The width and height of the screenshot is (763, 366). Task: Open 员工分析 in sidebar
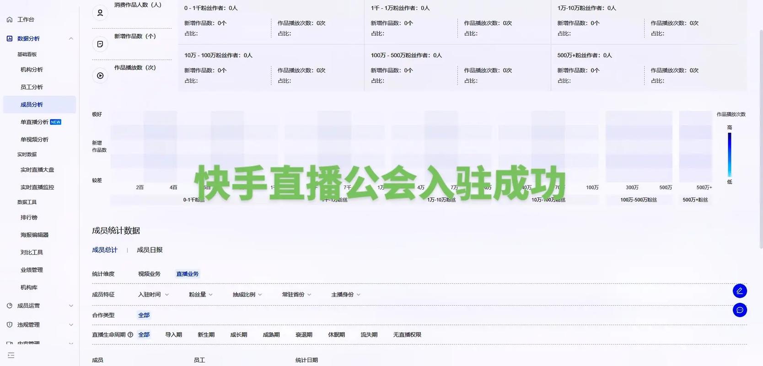click(32, 87)
